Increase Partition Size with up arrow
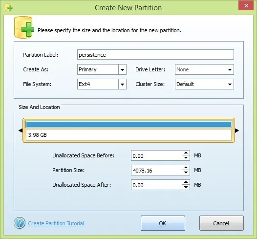This screenshot has width=257, height=239. [x=186, y=167]
